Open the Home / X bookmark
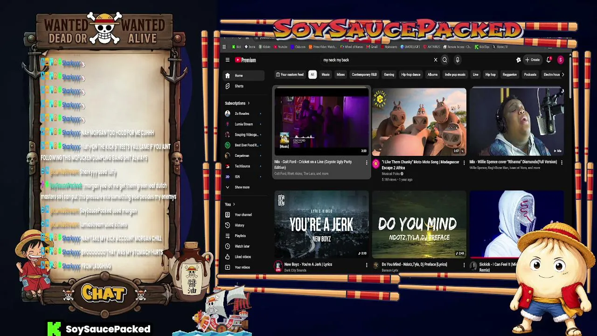This screenshot has height=336, width=597. [x=500, y=47]
